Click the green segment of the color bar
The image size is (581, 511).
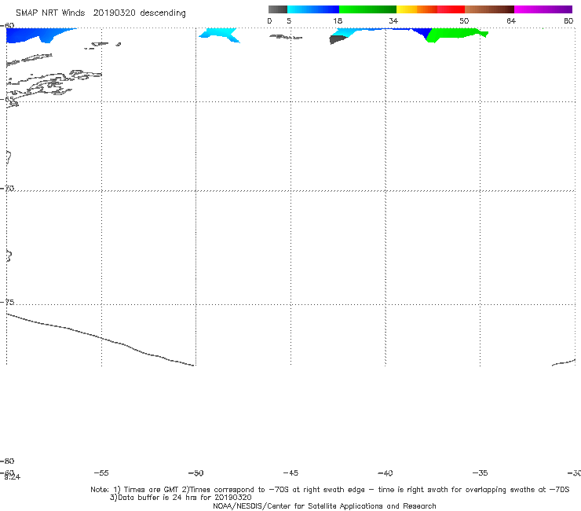pos(367,9)
